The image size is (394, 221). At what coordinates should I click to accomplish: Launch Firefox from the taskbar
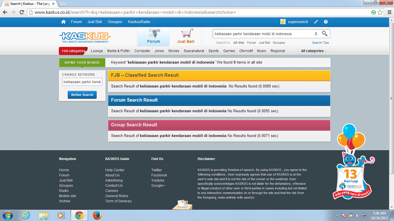(x=97, y=215)
